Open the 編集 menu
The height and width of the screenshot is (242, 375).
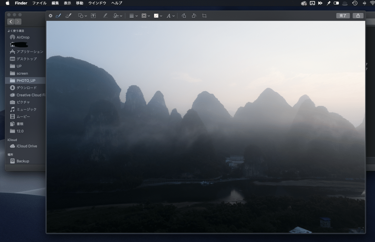pyautogui.click(x=55, y=3)
